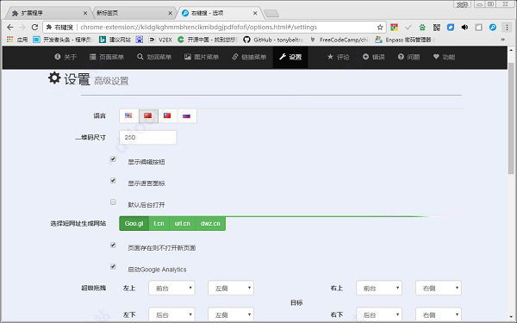The image size is (517, 323).
Task: Click the gray square extension icon
Action: tap(479, 28)
